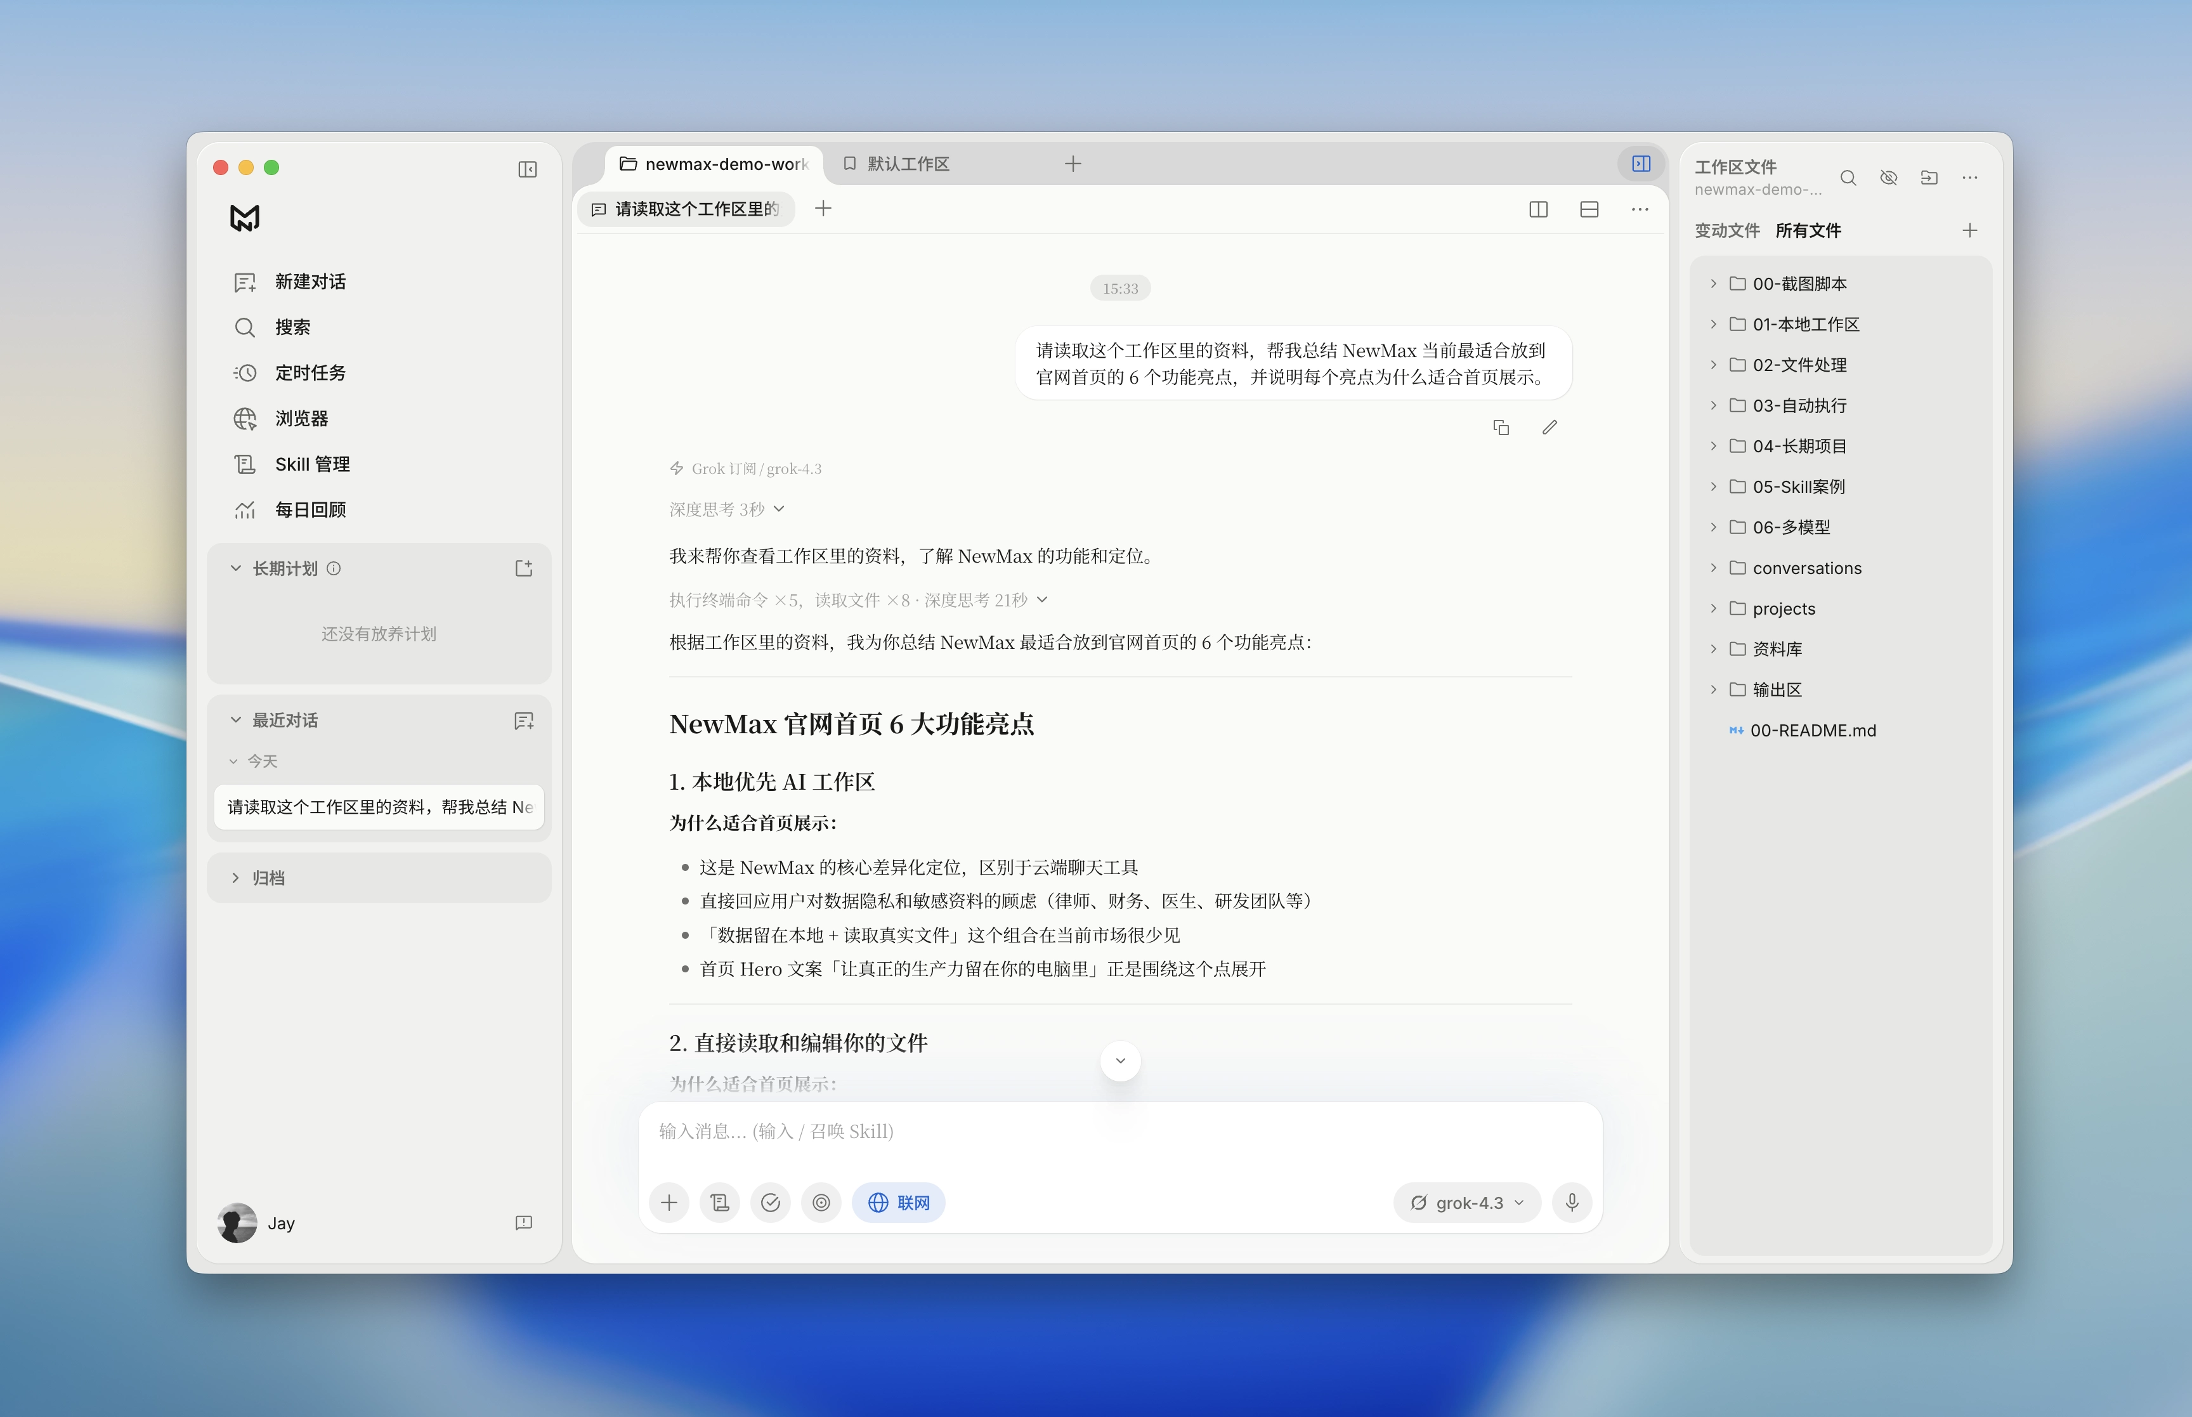This screenshot has width=2192, height=1417.
Task: Collapse the 今天 group
Action: (x=233, y=762)
